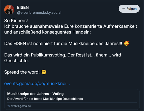Click the events.gema.de domain label in card
This screenshot has width=144, height=111.
[21, 106]
